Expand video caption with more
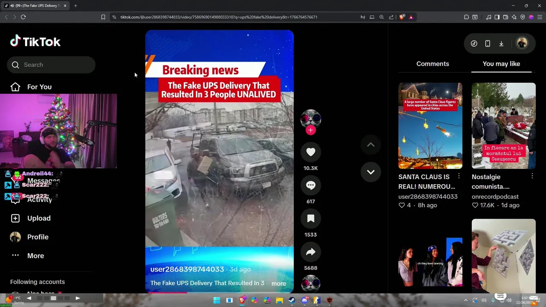Image resolution: width=546 pixels, height=307 pixels. coord(279,284)
